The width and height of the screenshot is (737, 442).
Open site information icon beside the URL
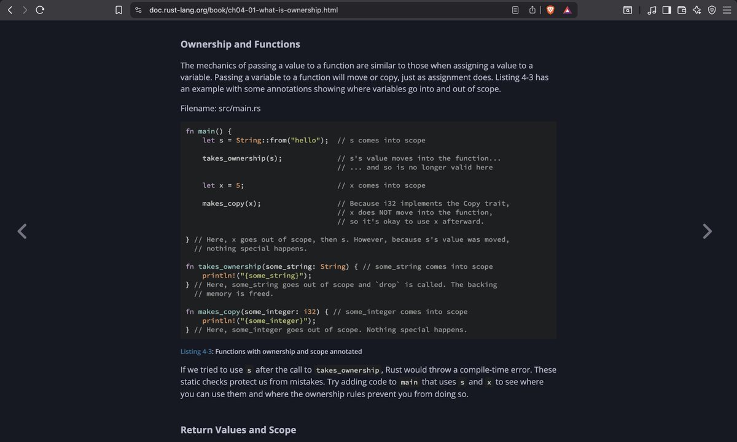tap(138, 10)
